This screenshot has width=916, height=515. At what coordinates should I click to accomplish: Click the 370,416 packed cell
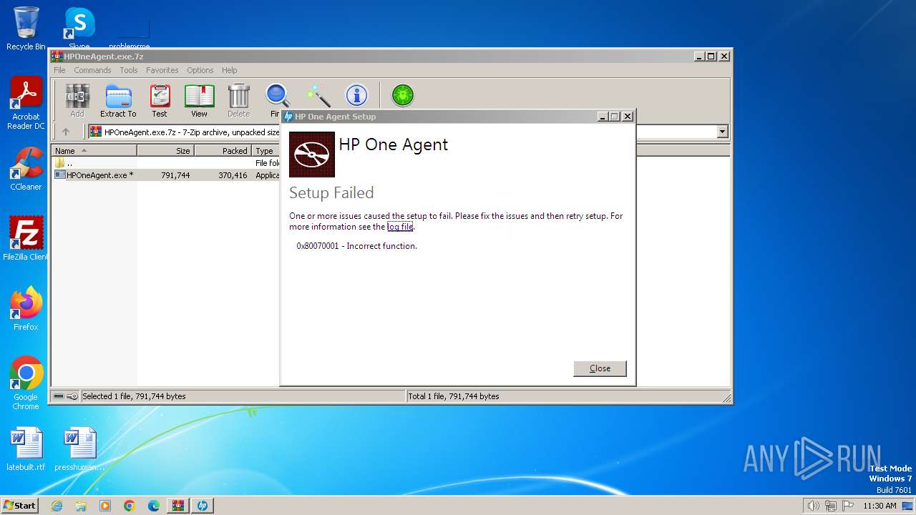click(x=233, y=175)
